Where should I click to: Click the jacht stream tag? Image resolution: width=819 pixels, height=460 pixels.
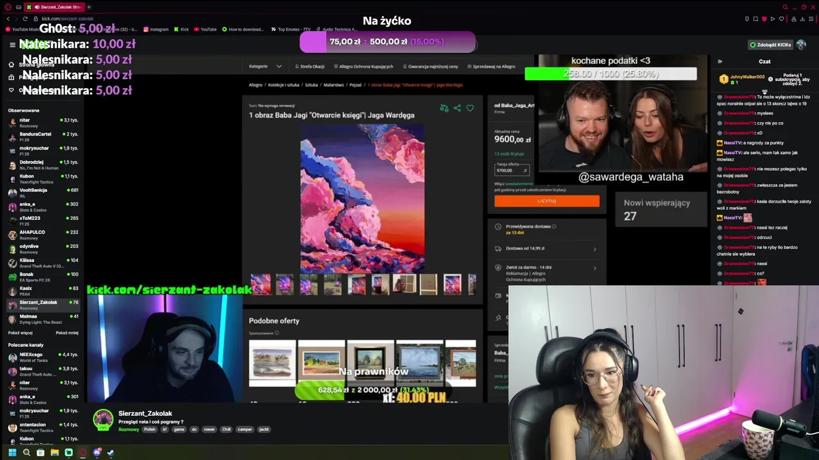tap(264, 429)
